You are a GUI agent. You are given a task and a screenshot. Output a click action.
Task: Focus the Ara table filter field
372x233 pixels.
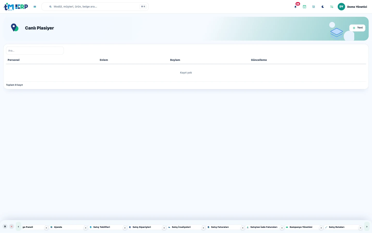[35, 50]
